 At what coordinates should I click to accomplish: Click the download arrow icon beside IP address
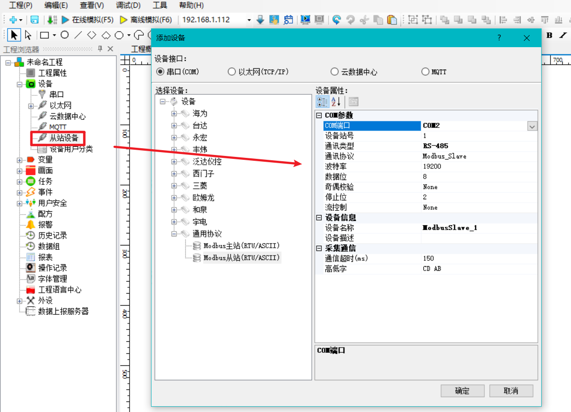pyautogui.click(x=260, y=20)
